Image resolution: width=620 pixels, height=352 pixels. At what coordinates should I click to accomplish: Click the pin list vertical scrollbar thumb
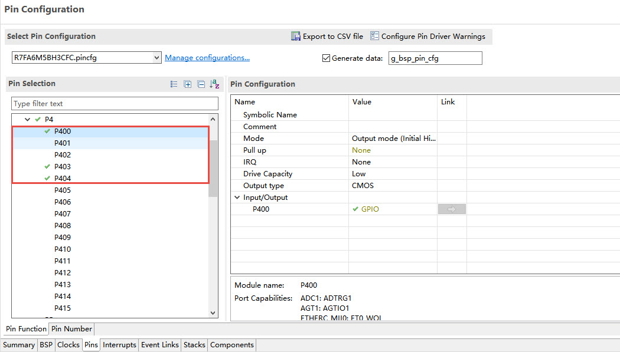click(x=213, y=168)
